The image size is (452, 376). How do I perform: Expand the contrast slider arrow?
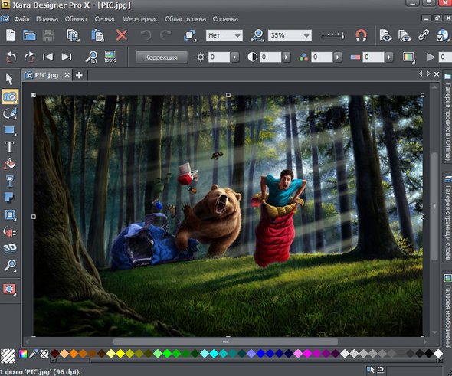click(286, 57)
